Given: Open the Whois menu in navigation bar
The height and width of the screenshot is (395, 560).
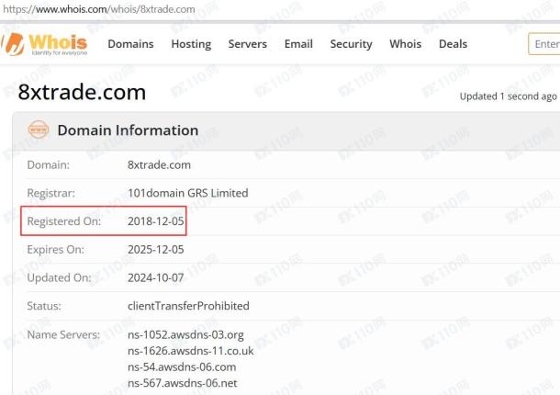Looking at the screenshot, I should [406, 44].
